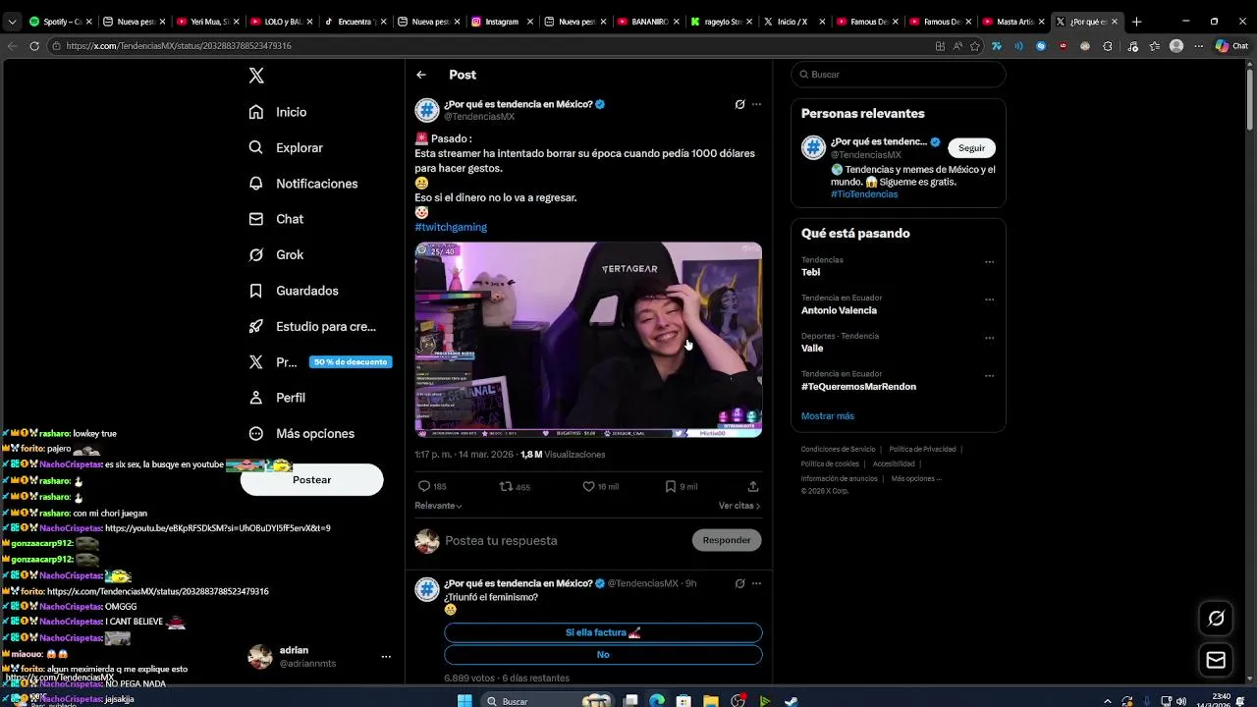Screen dimensions: 1257x707
Task: Click the floating Grok button
Action: coord(1216,618)
